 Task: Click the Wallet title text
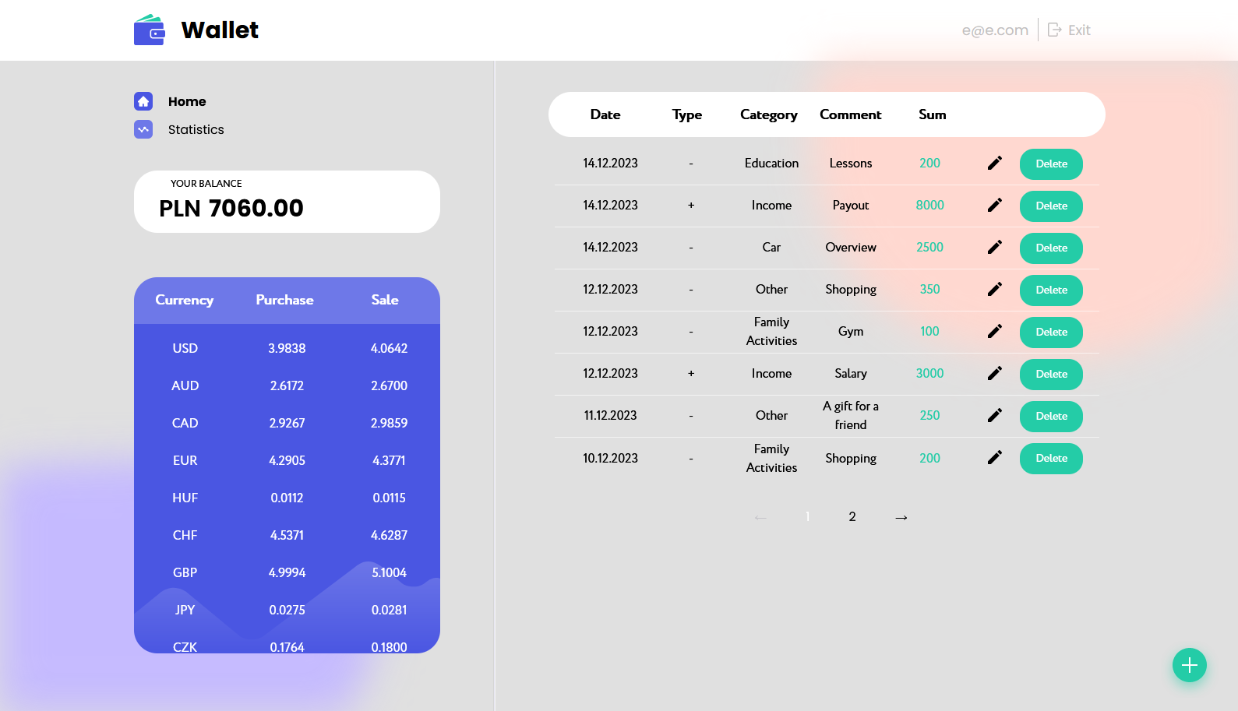coord(220,30)
